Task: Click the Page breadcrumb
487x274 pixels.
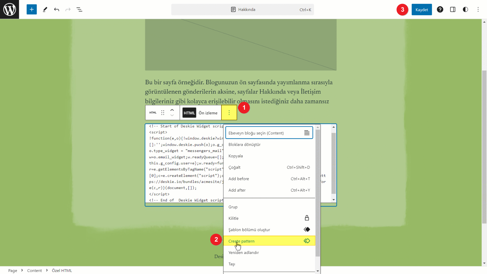Action: click(13, 270)
